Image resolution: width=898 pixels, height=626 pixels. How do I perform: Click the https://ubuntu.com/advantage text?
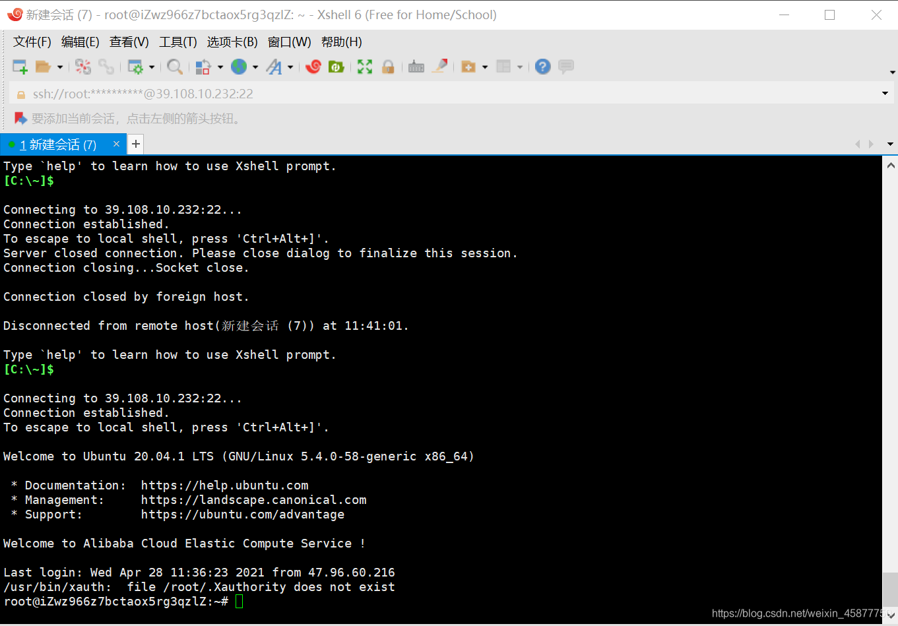[242, 515]
